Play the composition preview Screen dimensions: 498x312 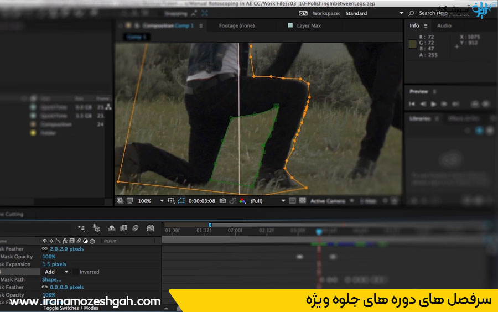(433, 104)
